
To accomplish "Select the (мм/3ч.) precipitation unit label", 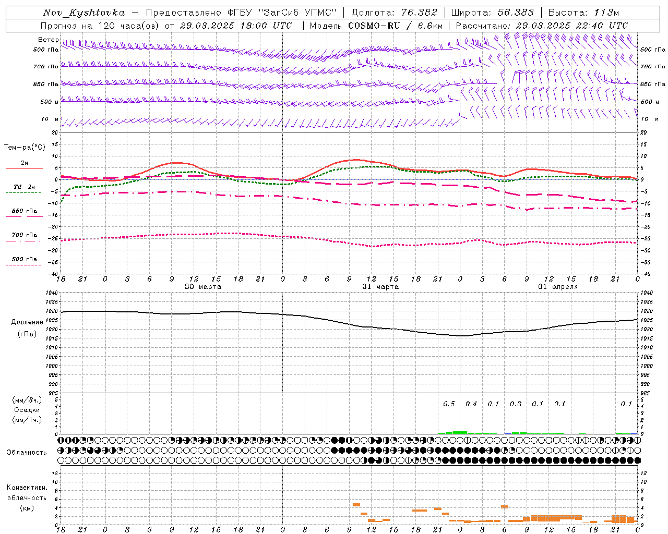I will tap(27, 400).
